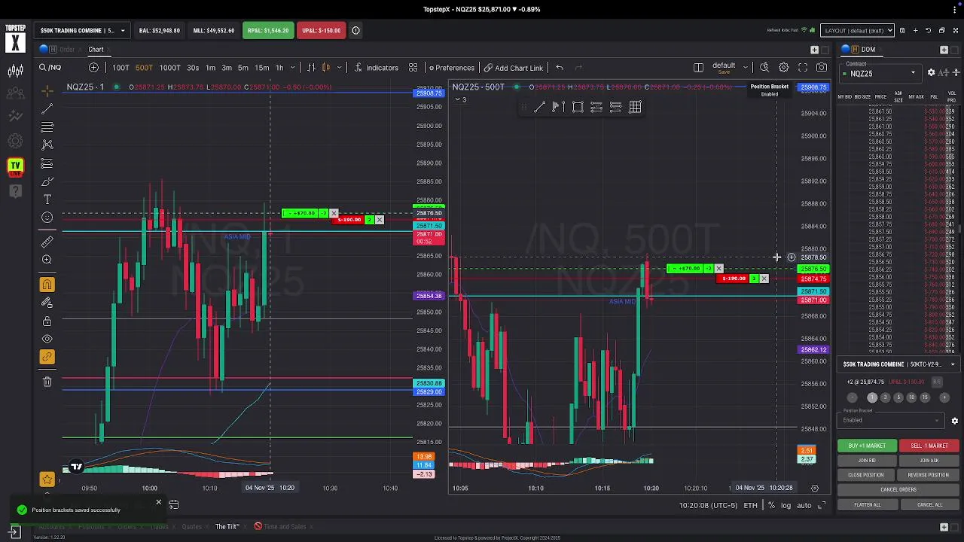Click the REVERSE POSITION button
Viewport: 964px width, 542px height.
click(x=929, y=475)
